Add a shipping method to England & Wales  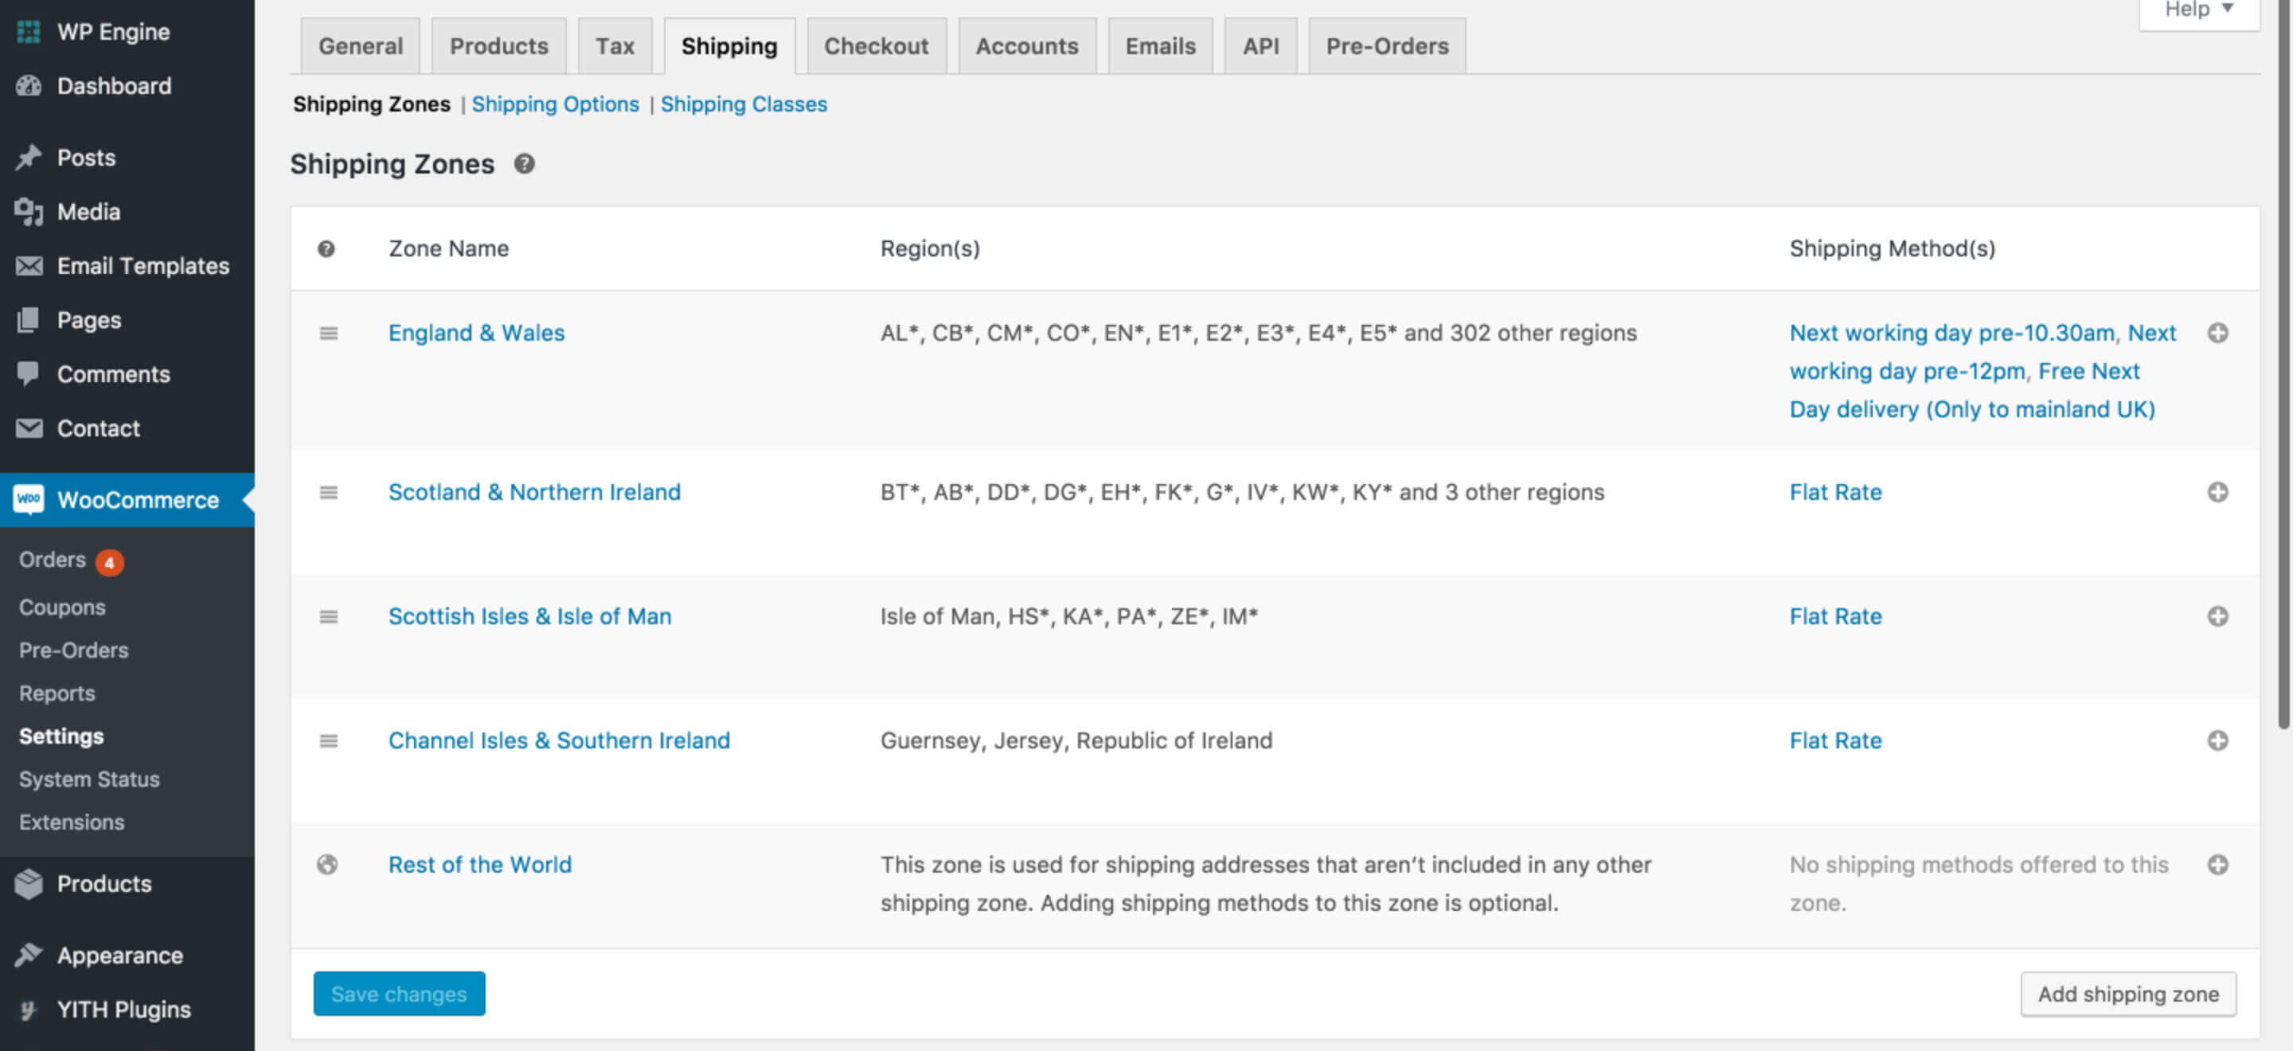pos(2217,333)
